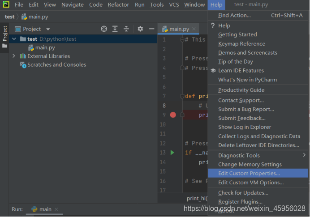The height and width of the screenshot is (217, 310).
Task: Click the folder icon below Project sidebar tab
Action: 4,46
